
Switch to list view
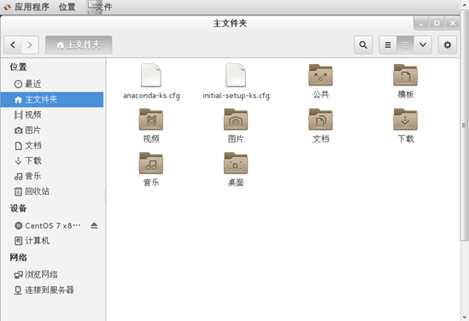click(388, 45)
